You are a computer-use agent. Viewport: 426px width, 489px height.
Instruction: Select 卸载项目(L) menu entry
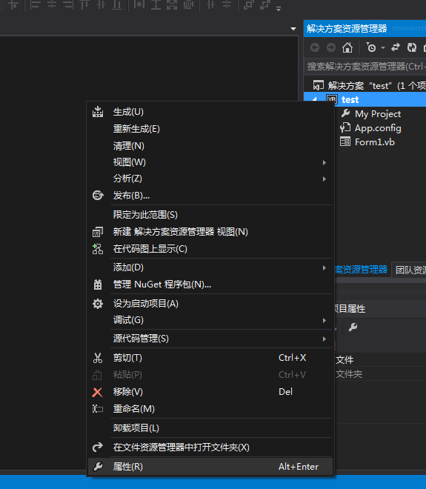click(210, 428)
